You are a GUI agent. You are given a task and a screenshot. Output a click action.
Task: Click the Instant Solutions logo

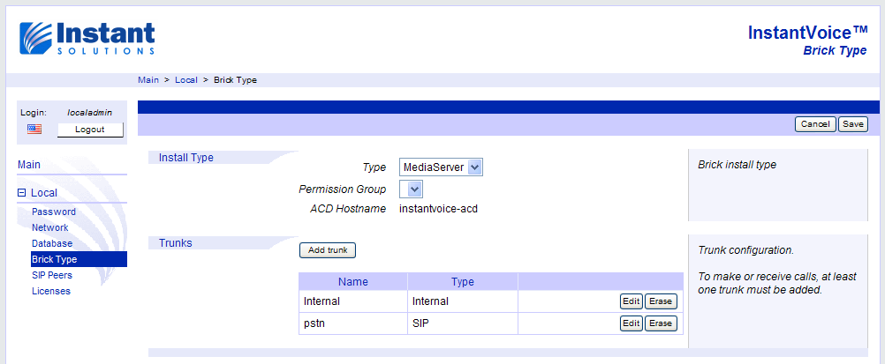[x=87, y=38]
